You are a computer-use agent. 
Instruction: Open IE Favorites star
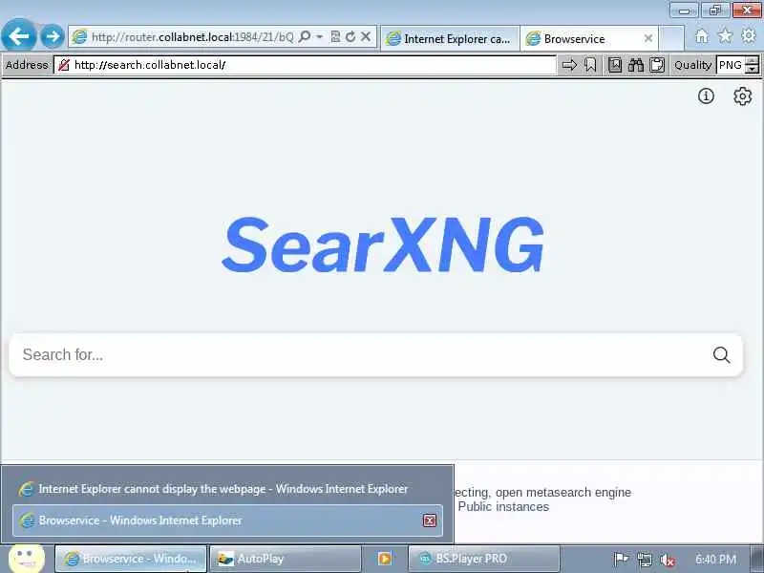(725, 35)
